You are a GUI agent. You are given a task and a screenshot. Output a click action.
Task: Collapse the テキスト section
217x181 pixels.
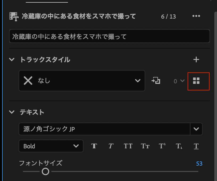12,112
